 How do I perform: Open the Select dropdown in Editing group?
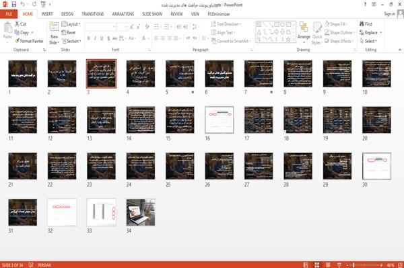[x=368, y=41]
